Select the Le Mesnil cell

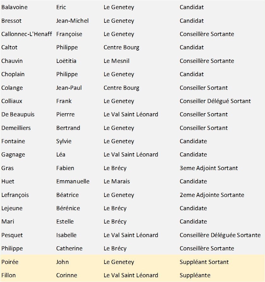[117, 61]
